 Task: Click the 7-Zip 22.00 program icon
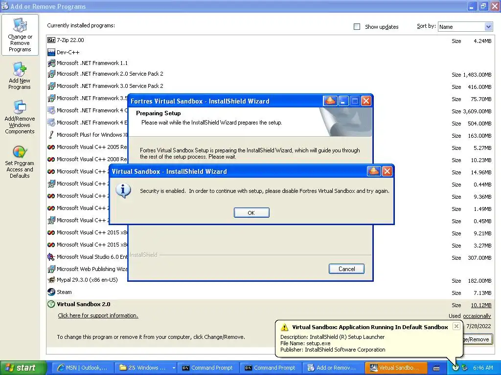(51, 40)
